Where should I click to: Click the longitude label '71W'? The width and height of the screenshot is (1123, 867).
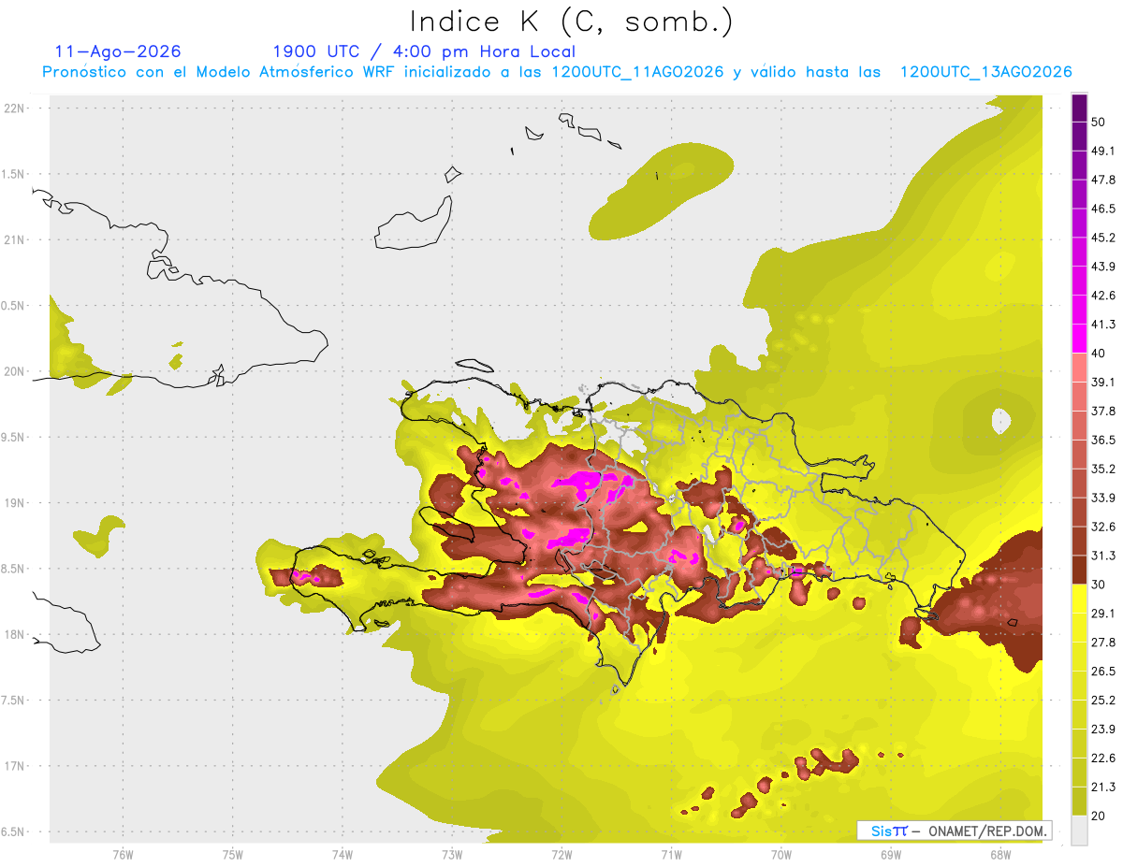(x=671, y=855)
